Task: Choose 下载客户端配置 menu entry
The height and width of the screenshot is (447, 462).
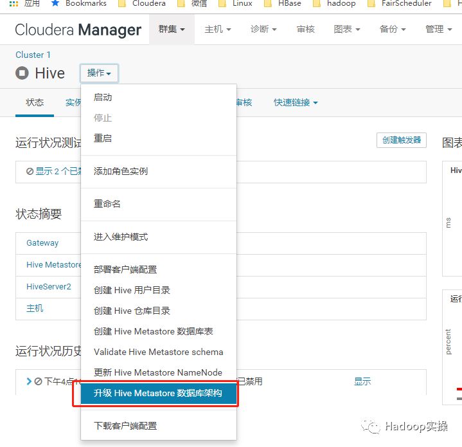Action: 159,426
